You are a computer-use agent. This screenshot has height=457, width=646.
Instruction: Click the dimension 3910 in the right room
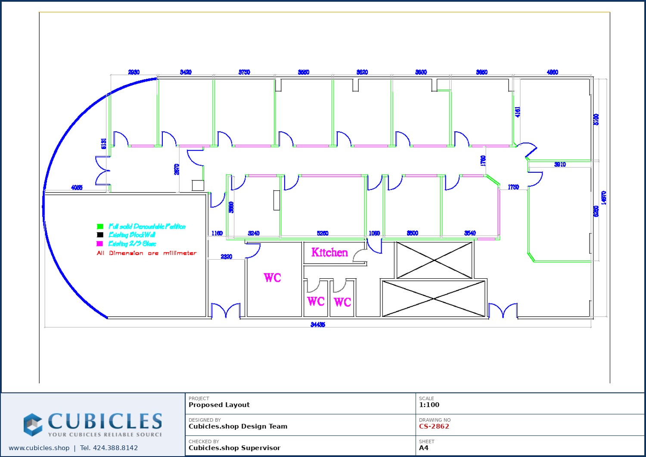click(560, 165)
